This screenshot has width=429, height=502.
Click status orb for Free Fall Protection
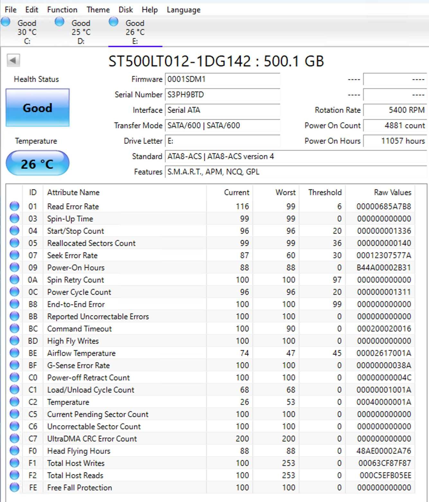(14, 487)
